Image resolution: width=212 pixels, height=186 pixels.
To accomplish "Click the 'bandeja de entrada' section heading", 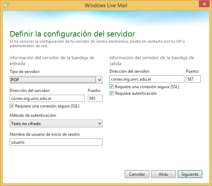I will (52, 61).
